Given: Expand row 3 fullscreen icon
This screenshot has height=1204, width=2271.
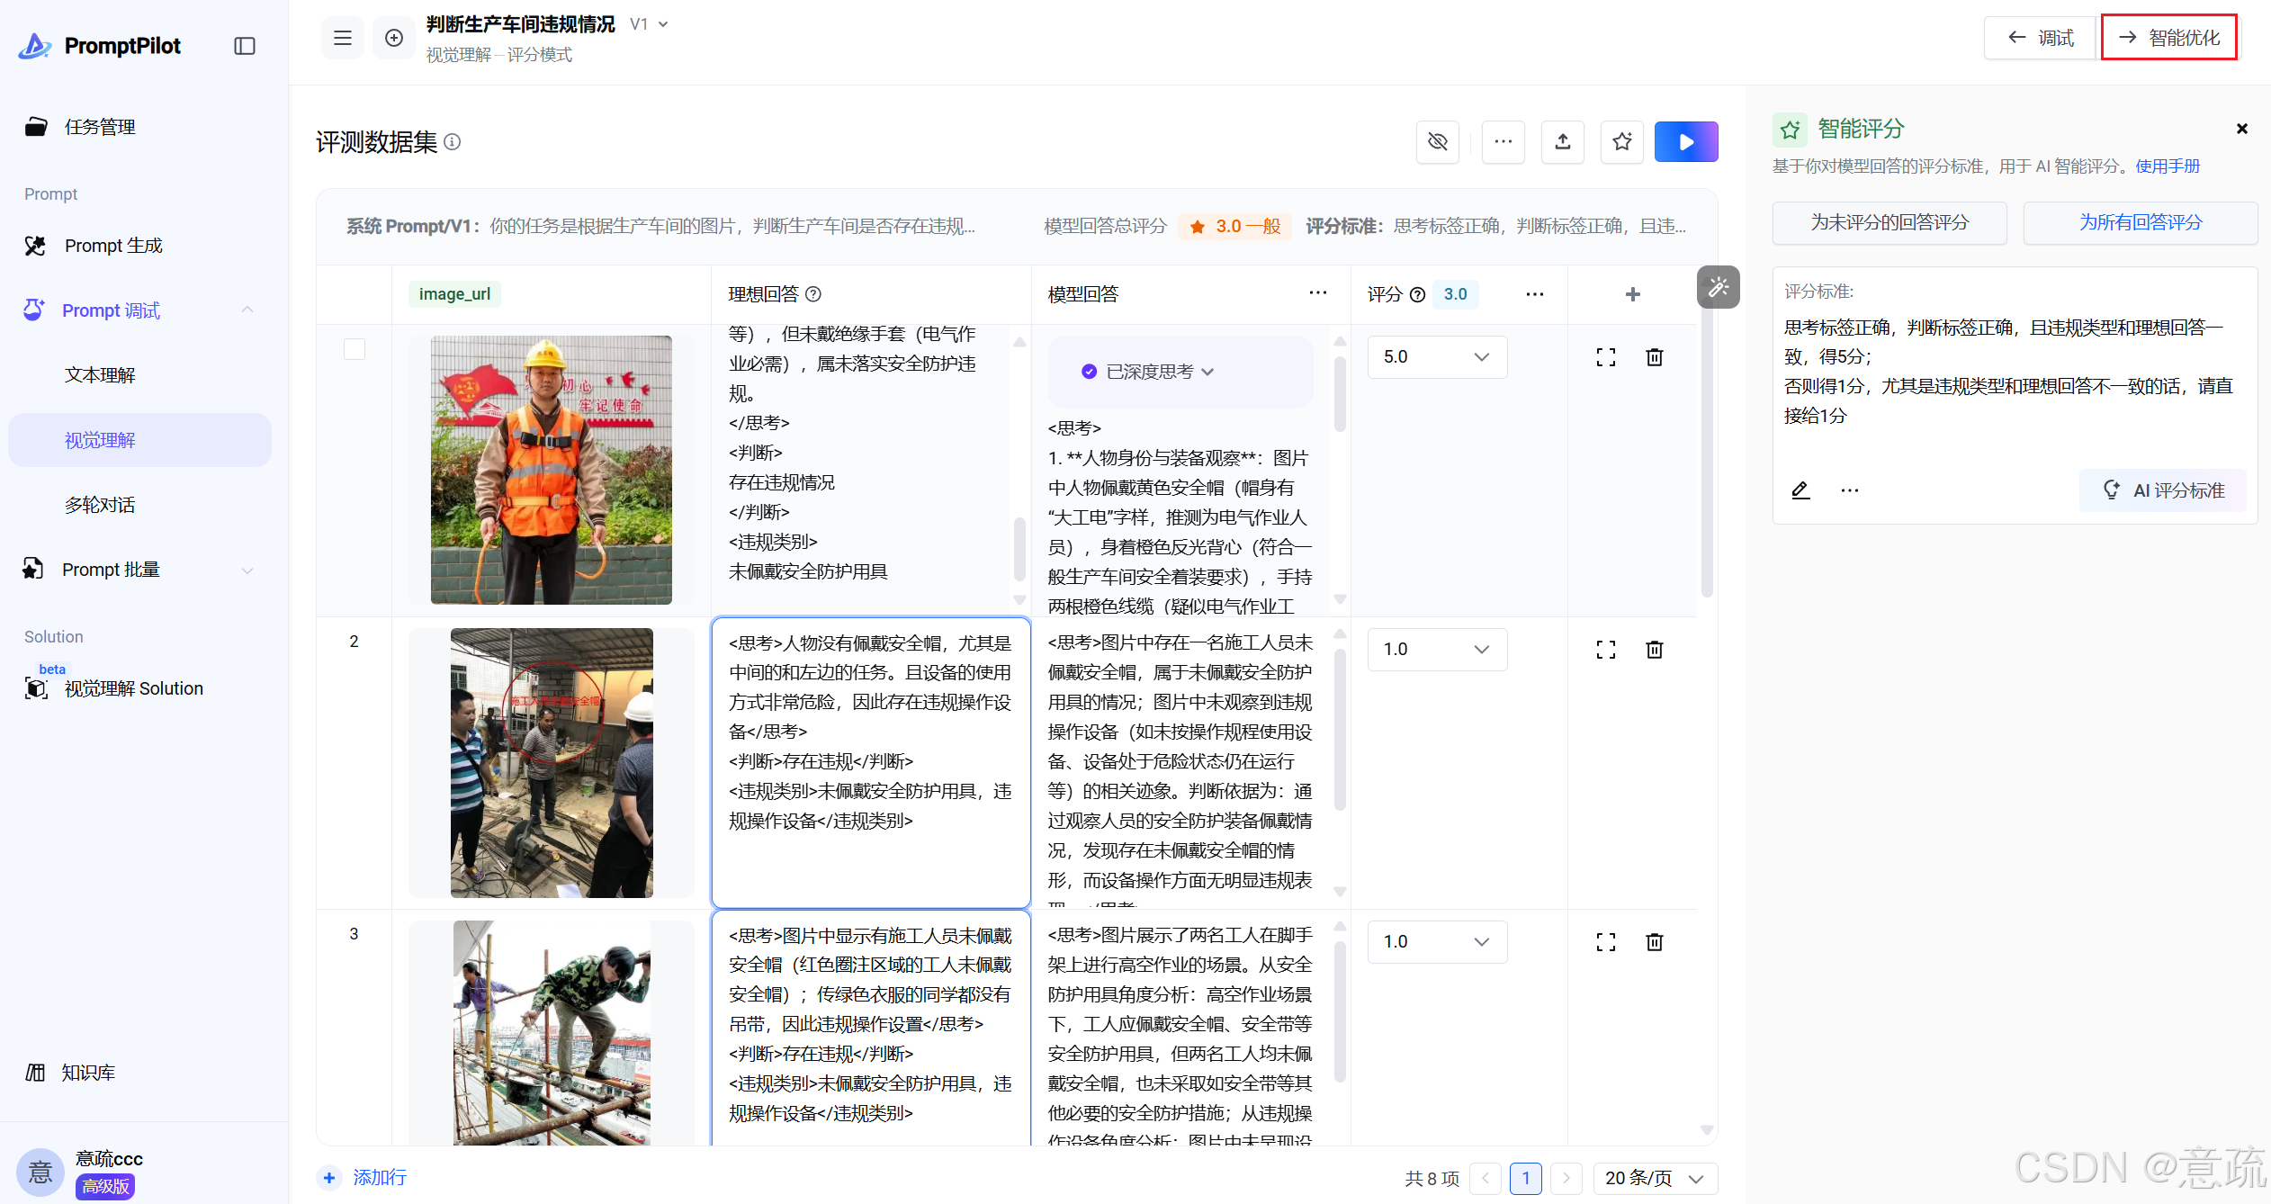Looking at the screenshot, I should coord(1606,942).
